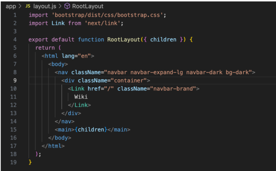
Task: Place cursor on 'next/link' import string
Action: [103, 23]
